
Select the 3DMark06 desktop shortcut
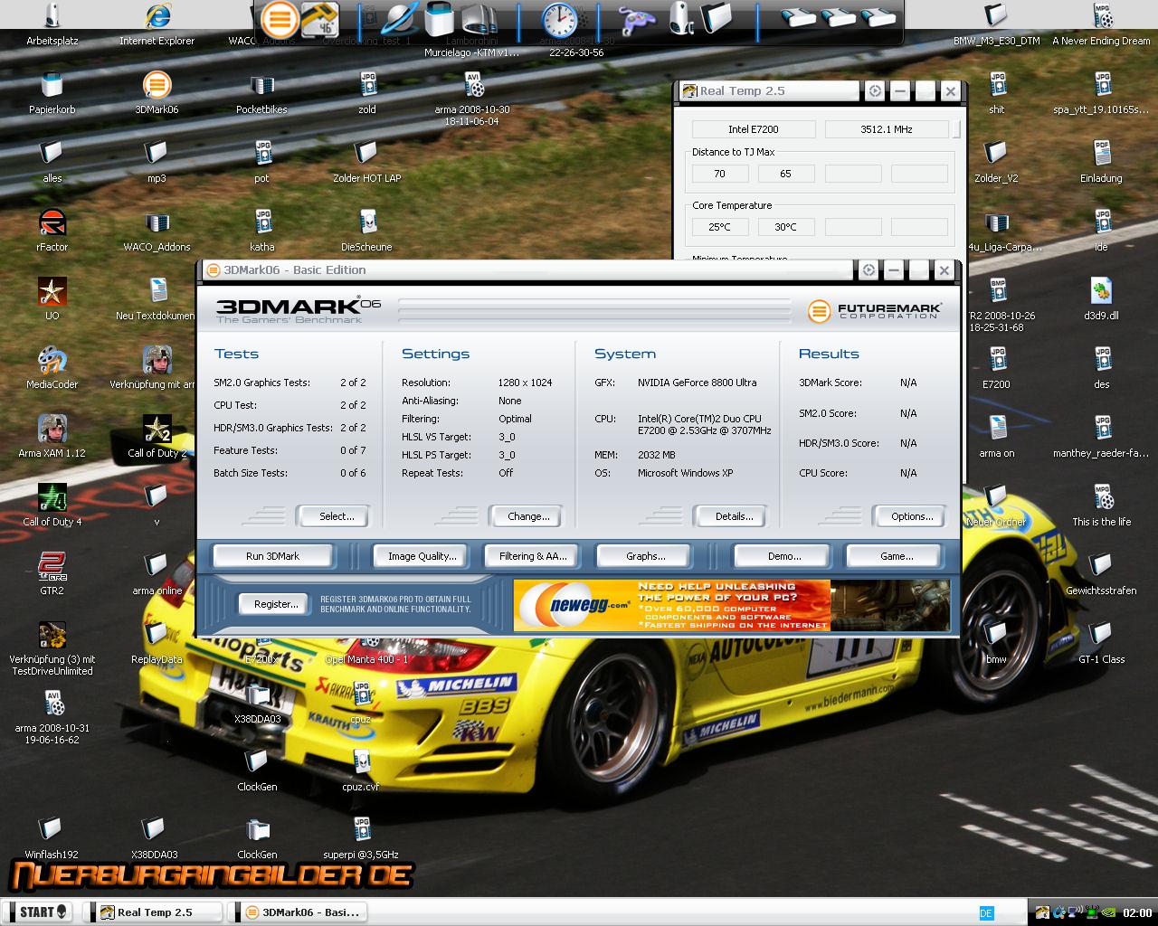coord(157,93)
